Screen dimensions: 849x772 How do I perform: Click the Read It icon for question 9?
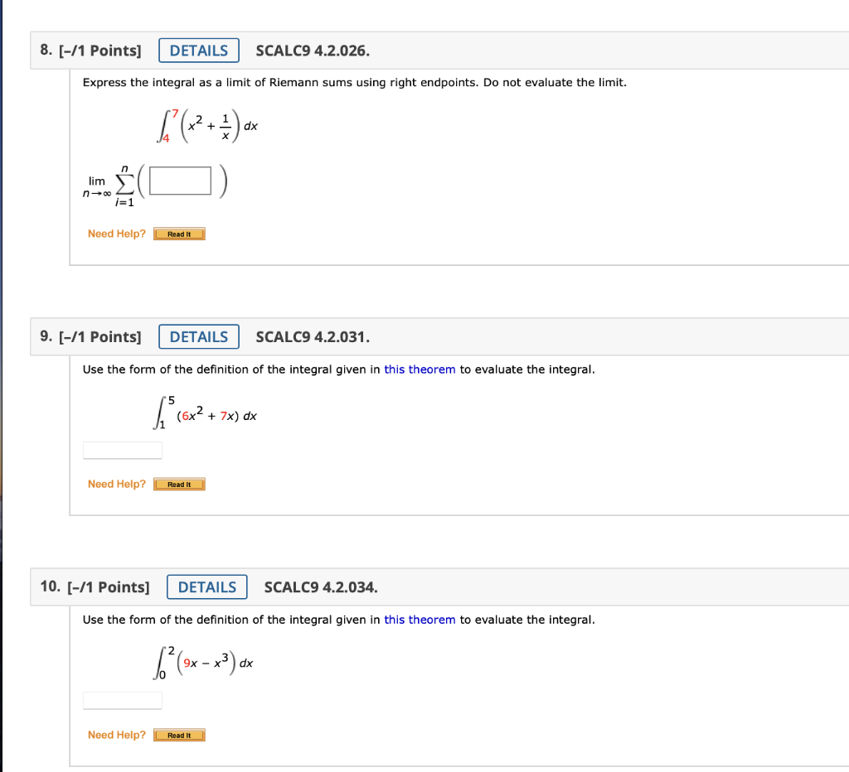pos(179,484)
